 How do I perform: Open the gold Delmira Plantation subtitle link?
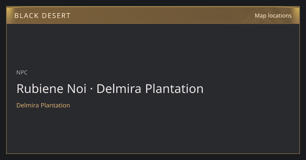43,105
